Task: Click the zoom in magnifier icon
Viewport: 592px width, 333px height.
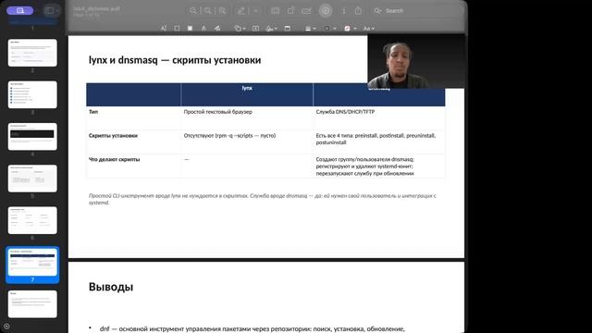Action: click(x=207, y=11)
